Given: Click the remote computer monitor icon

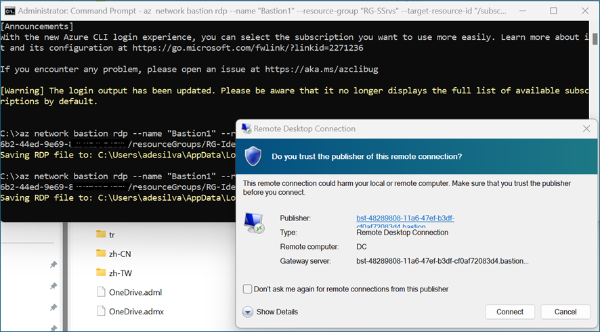Looking at the screenshot, I should (254, 222).
